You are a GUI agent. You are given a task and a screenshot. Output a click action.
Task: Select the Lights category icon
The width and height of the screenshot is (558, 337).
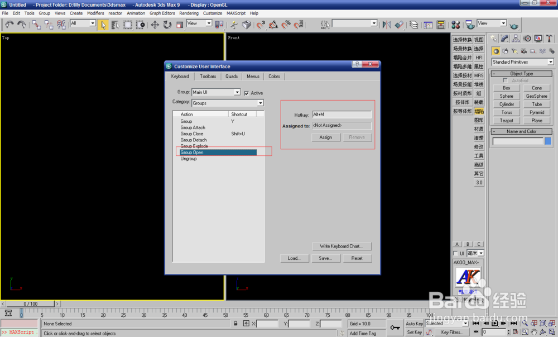(x=514, y=51)
